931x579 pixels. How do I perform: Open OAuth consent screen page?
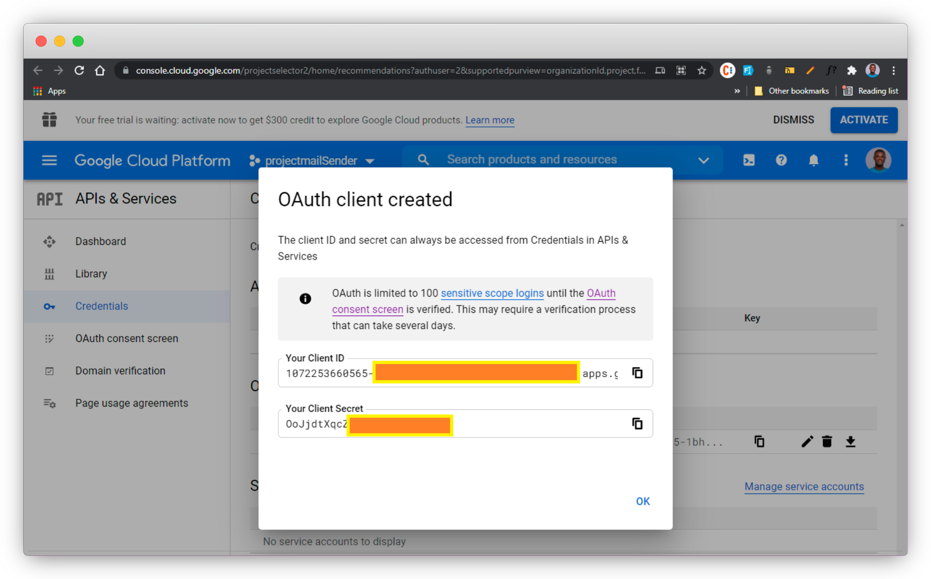(x=127, y=338)
